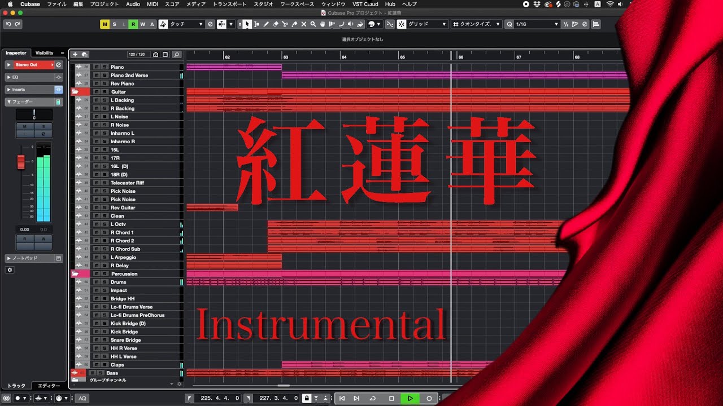Toggle the green global Read R button
This screenshot has height=406, width=723.
(x=133, y=24)
